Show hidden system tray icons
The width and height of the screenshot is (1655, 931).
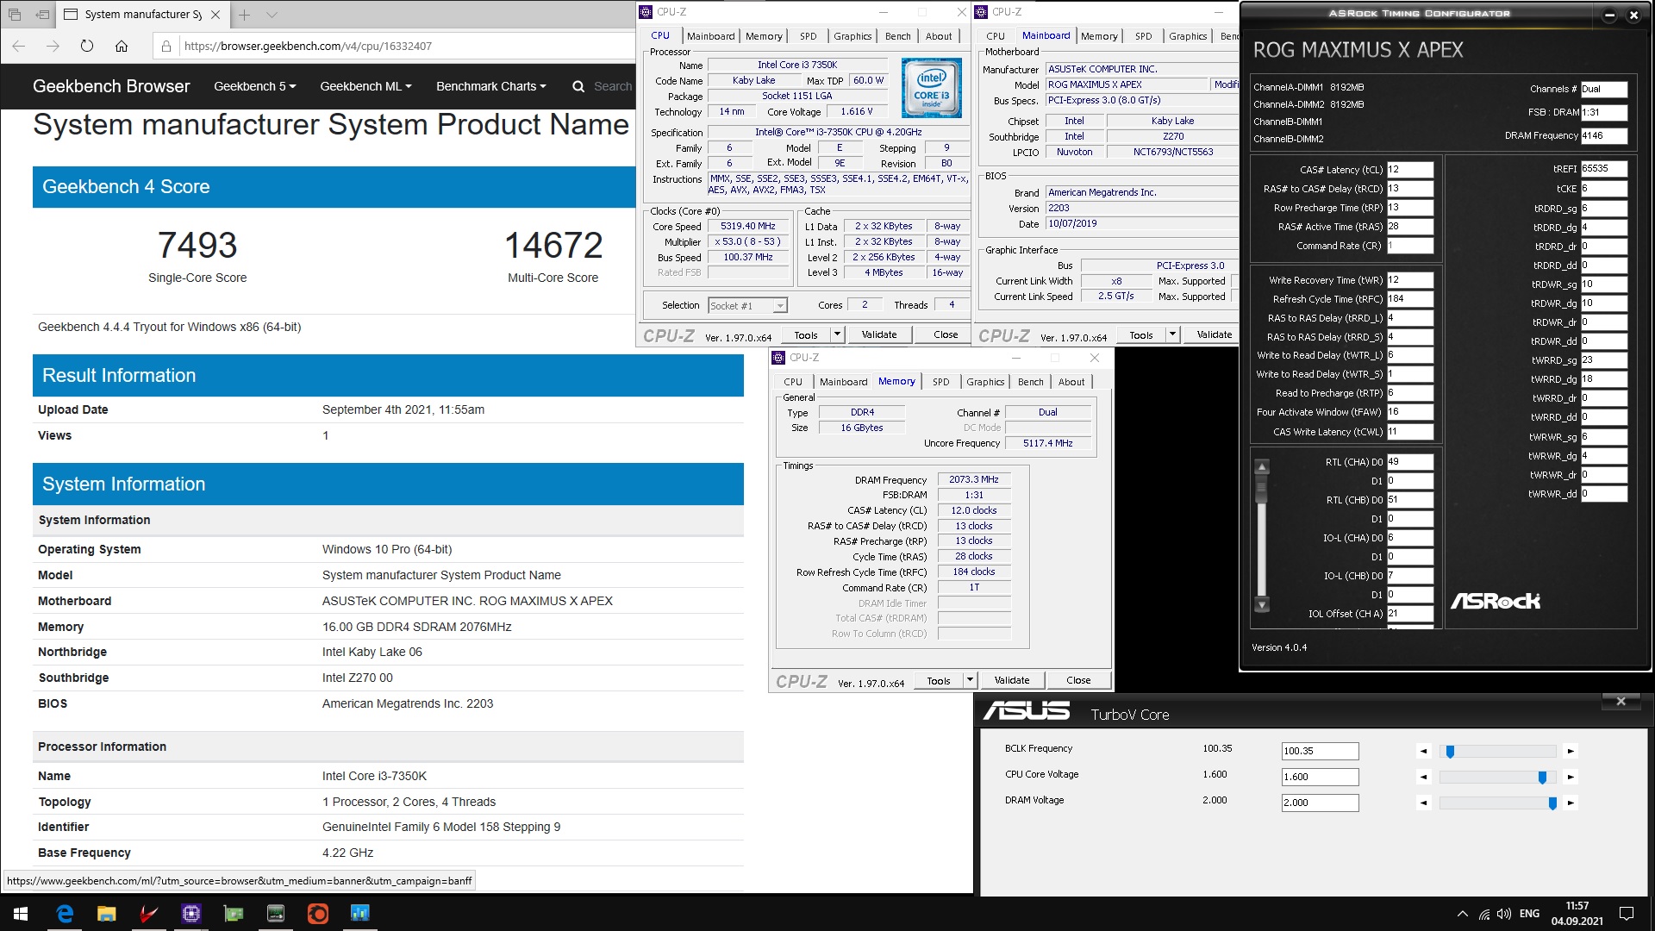pos(1462,914)
